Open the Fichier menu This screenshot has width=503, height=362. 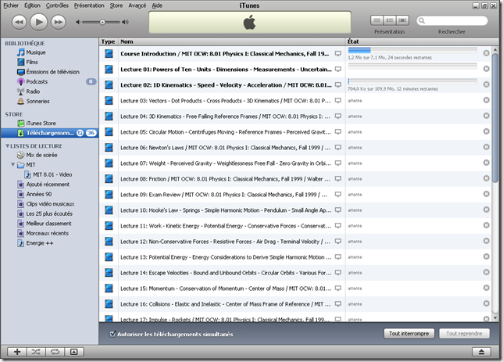click(x=11, y=5)
